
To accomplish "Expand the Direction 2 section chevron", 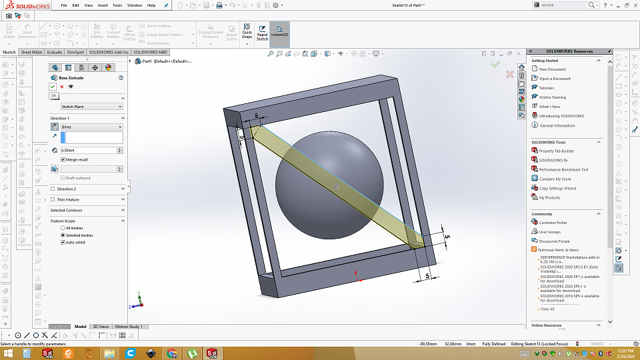I will [123, 189].
